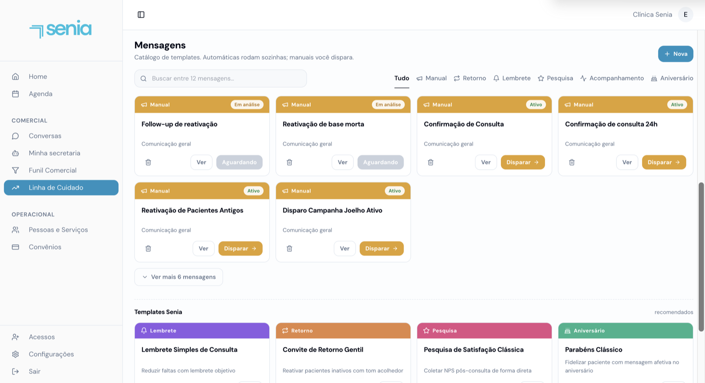Click the star icon on Pesquisa template
The height and width of the screenshot is (383, 705).
coord(426,331)
